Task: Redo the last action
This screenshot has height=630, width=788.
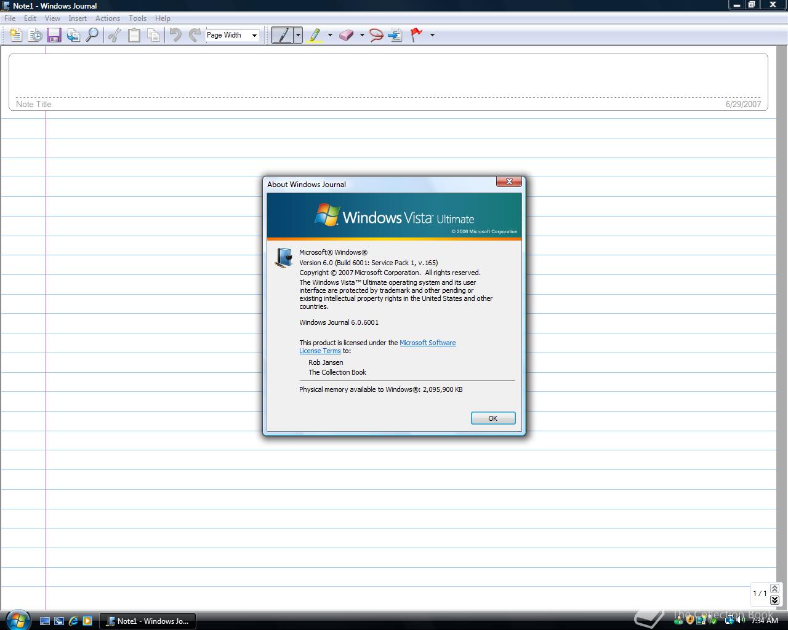Action: pyautogui.click(x=195, y=35)
